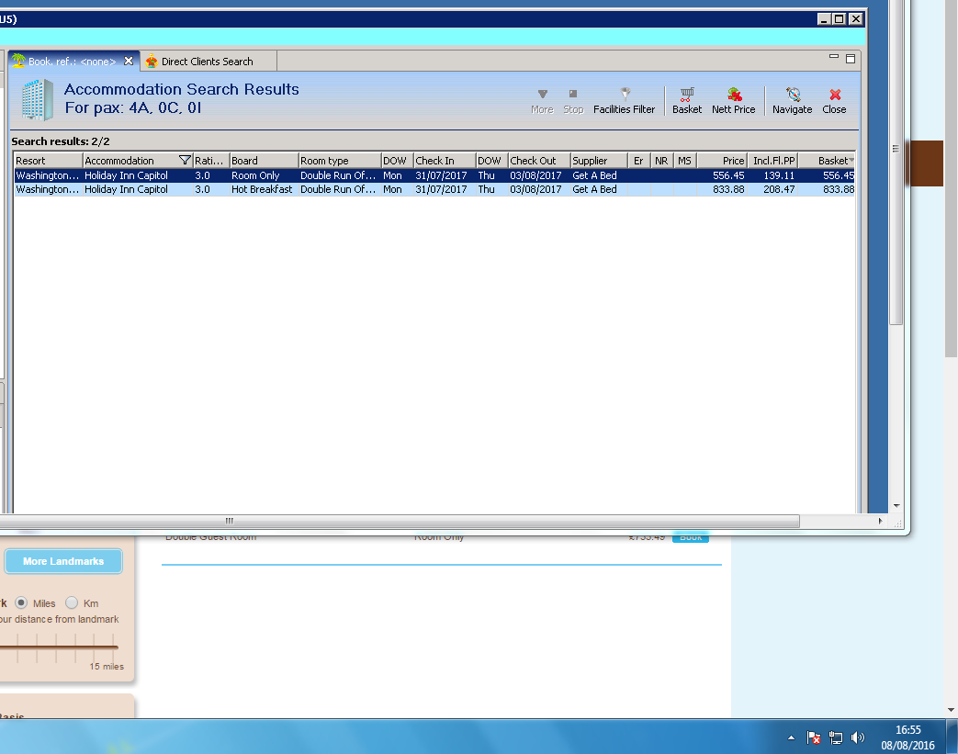Click the Show Desktop button
Screen dimensions: 958x754
952,737
